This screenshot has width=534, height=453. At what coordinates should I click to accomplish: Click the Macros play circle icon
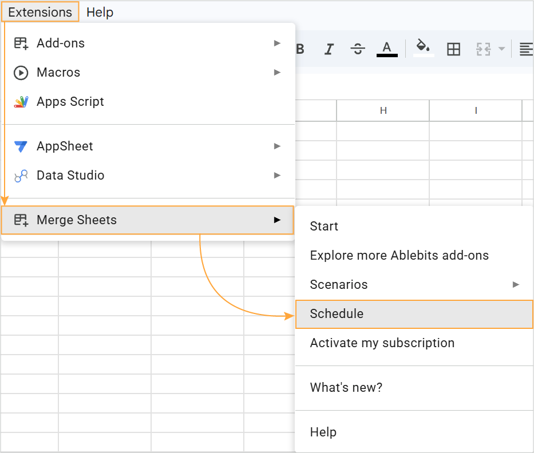pyautogui.click(x=21, y=73)
